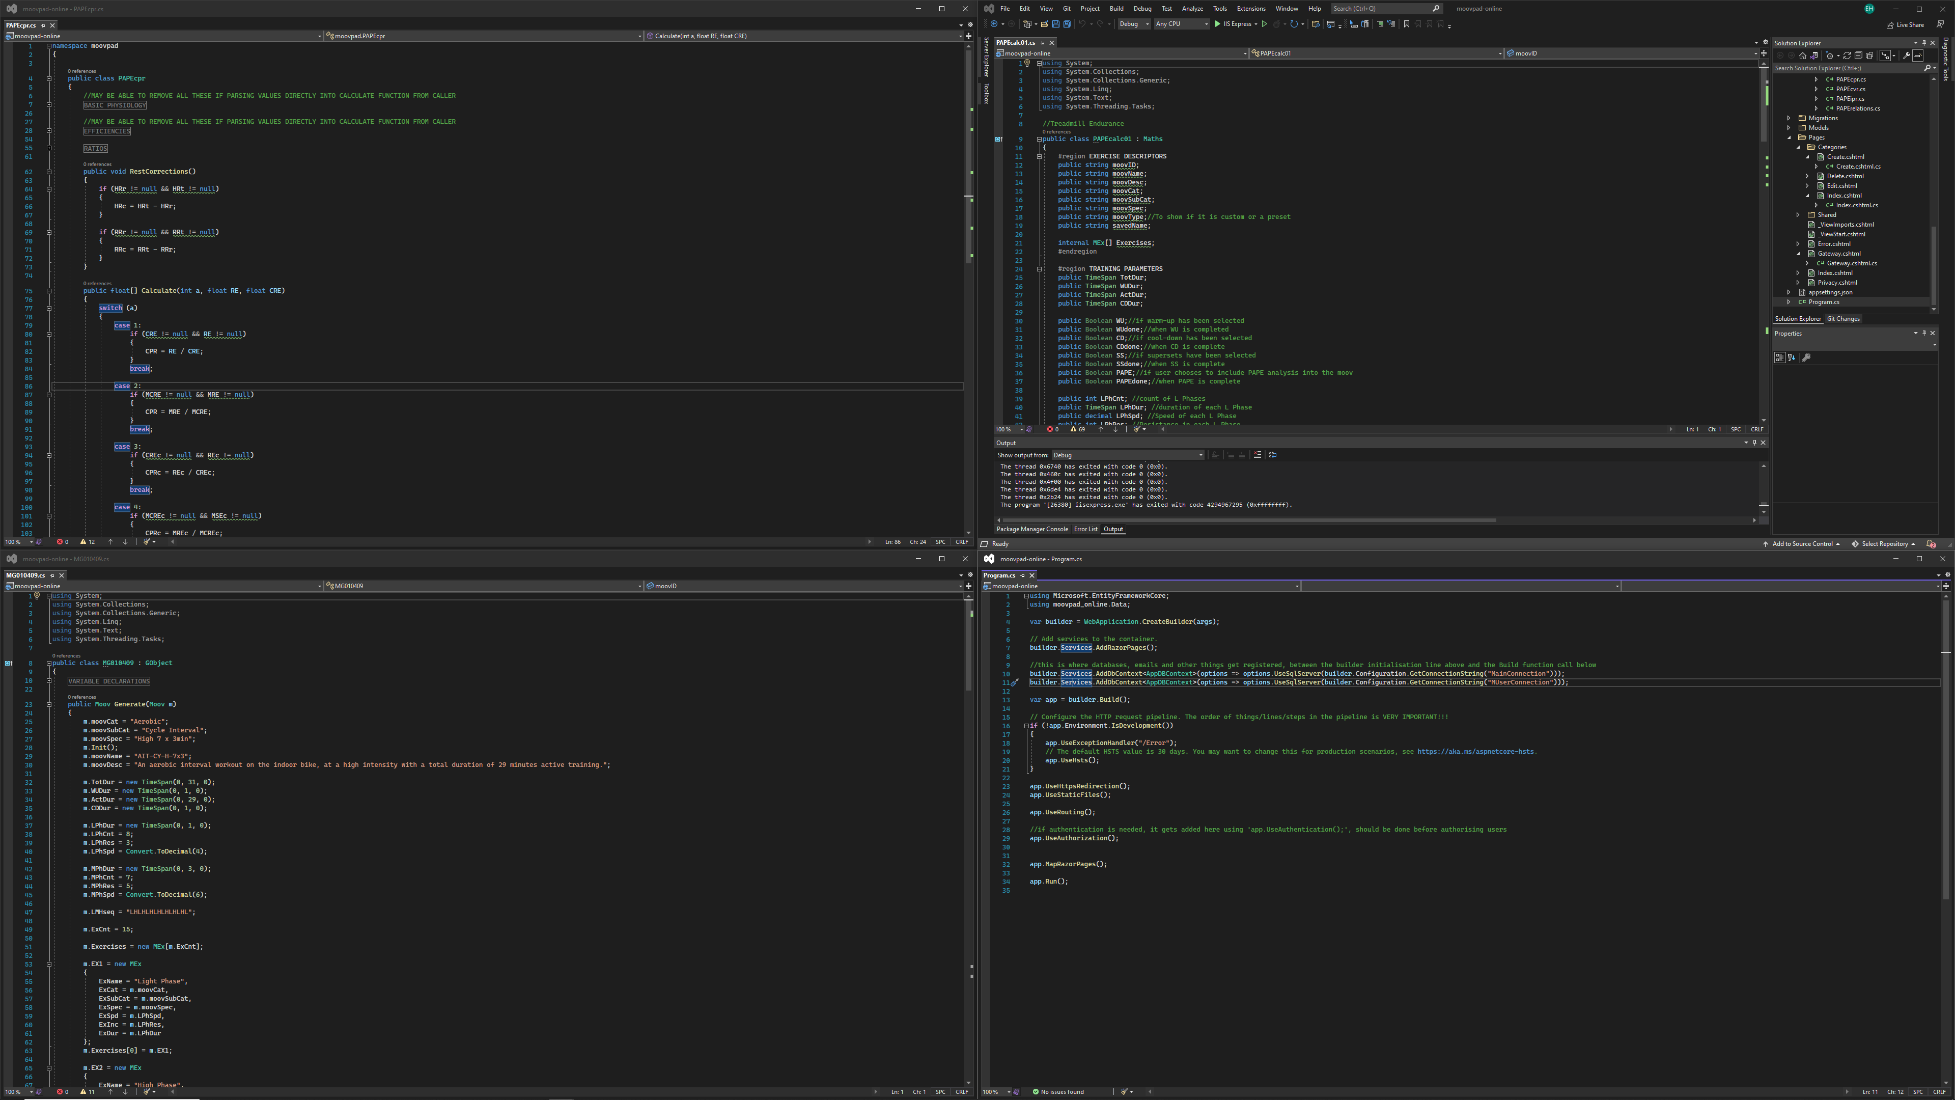Click the warning count 69 icon
Screen dimensions: 1955x1100
pos(1073,429)
